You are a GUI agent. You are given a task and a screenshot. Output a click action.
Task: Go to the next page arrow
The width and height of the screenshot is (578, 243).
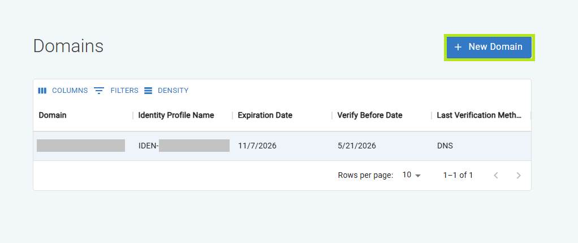519,176
